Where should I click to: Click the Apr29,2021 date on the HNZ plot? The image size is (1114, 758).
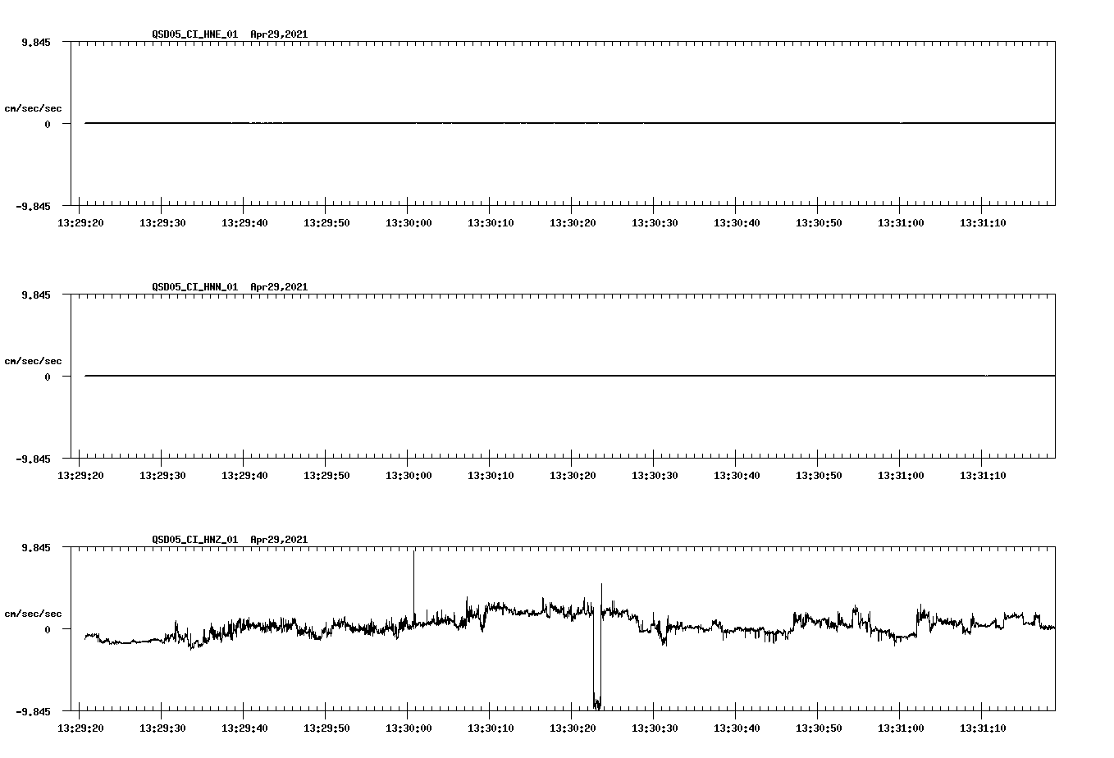pyautogui.click(x=279, y=540)
